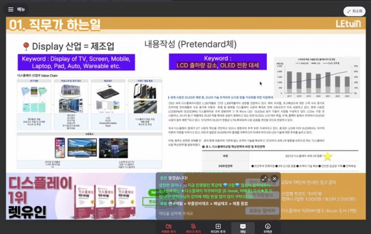The width and height of the screenshot is (371, 234).
Task: Click the '비전' table cell
Action: click(x=226, y=156)
